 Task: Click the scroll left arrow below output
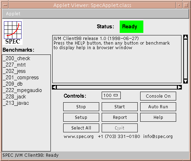pyautogui.click(x=54, y=87)
